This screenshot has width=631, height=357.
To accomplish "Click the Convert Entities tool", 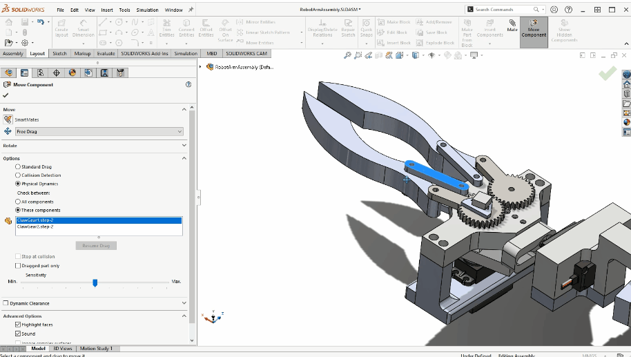I will pos(186,28).
